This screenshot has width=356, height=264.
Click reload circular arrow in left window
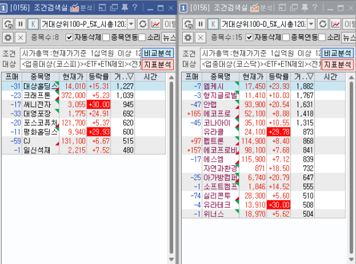coord(142,24)
